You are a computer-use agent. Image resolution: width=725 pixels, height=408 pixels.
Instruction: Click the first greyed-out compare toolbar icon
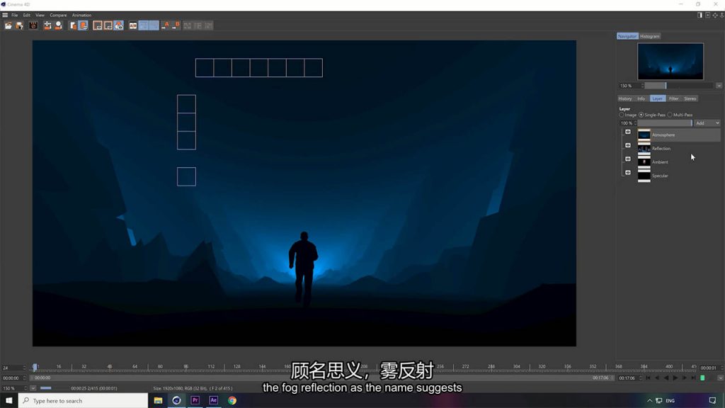pos(187,25)
